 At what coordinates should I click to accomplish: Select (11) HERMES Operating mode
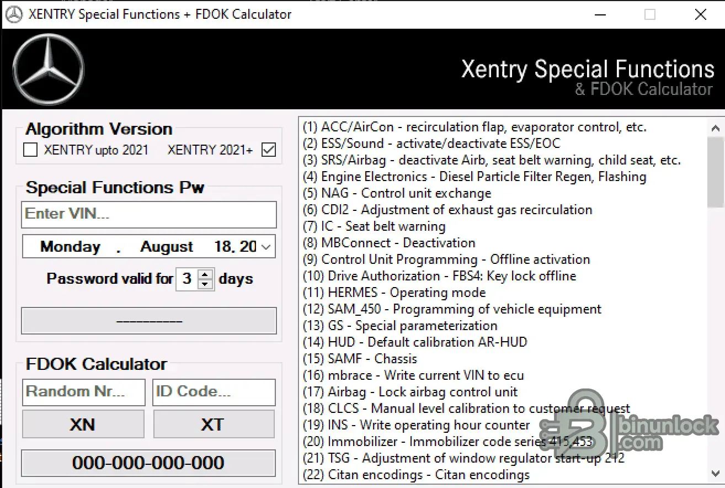(x=395, y=293)
